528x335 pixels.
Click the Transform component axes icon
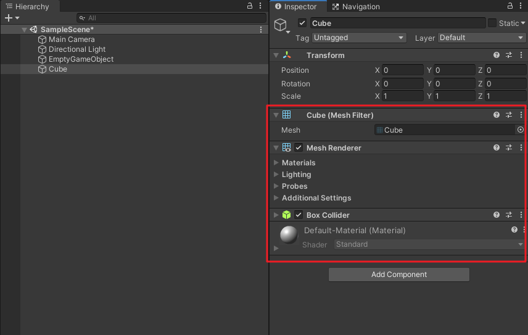click(x=287, y=55)
